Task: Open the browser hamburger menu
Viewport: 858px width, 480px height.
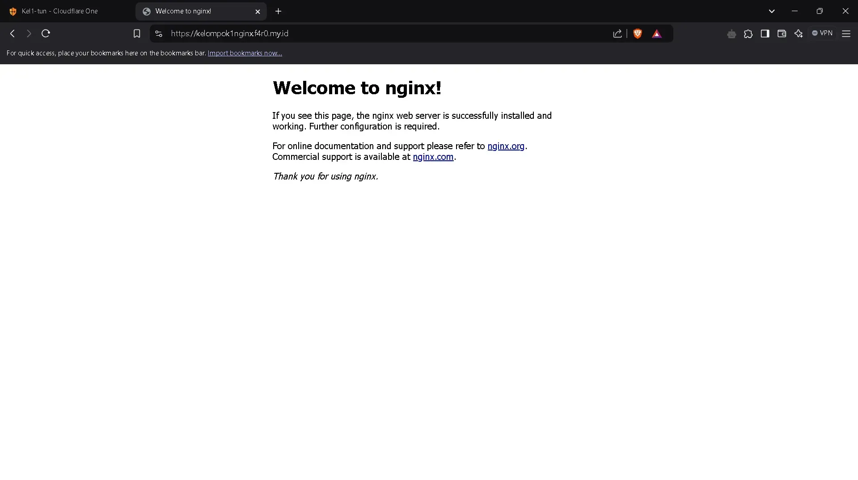Action: click(x=846, y=33)
